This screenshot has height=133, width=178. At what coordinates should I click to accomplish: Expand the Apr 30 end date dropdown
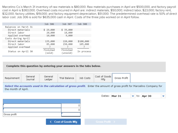[153, 96]
